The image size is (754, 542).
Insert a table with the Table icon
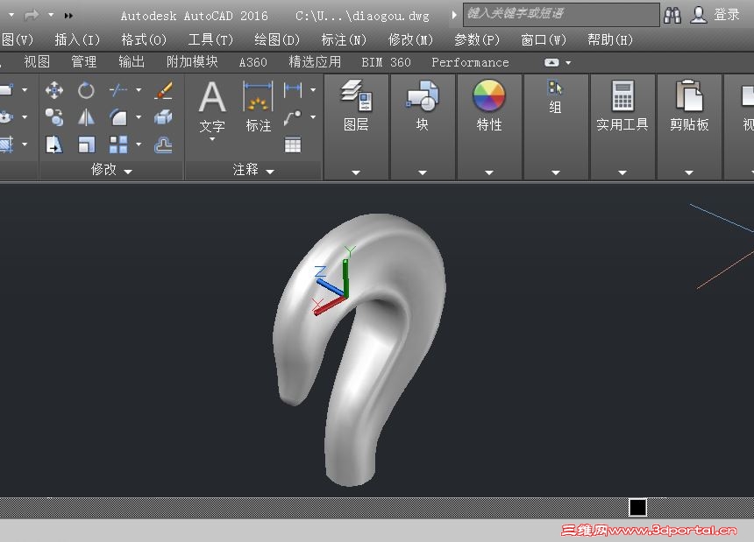pos(292,144)
